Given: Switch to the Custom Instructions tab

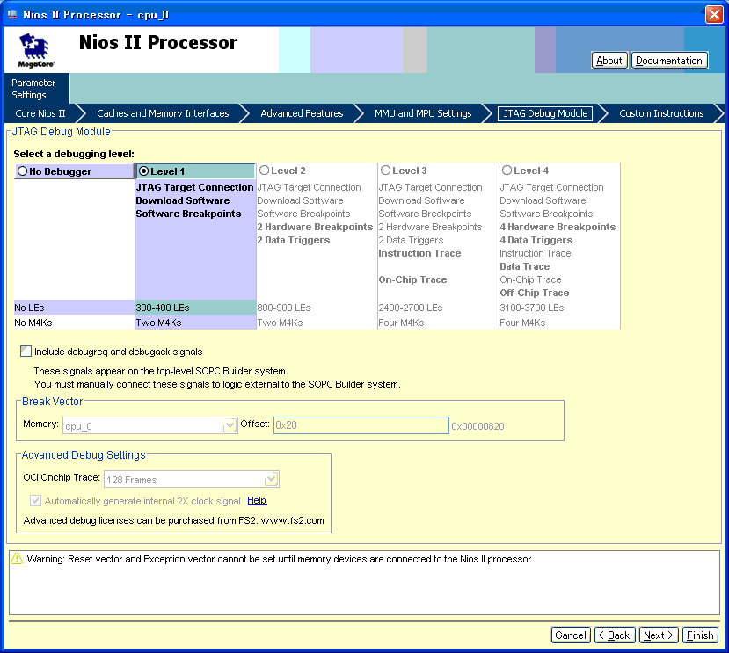Looking at the screenshot, I should tap(661, 113).
